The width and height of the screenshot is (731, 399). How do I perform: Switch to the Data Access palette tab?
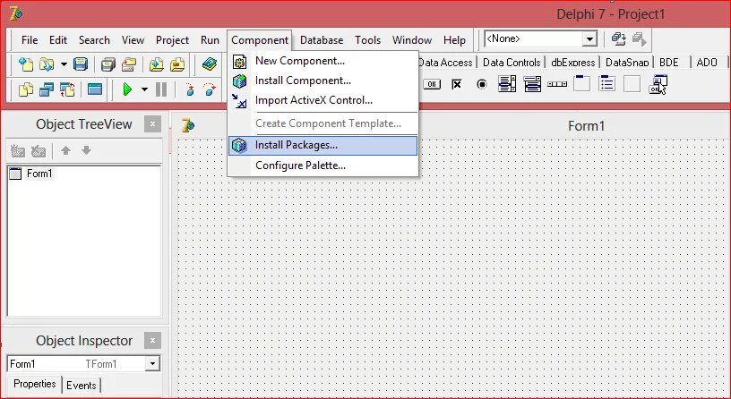(x=446, y=62)
